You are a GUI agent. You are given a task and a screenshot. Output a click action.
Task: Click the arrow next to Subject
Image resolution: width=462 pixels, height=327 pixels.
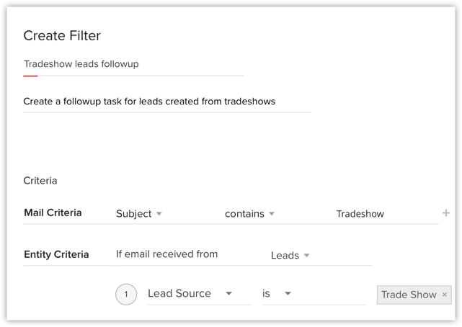[x=159, y=214]
